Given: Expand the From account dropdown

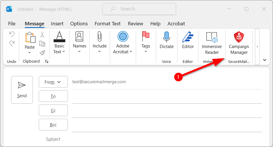Looking at the screenshot, I should tap(53, 82).
